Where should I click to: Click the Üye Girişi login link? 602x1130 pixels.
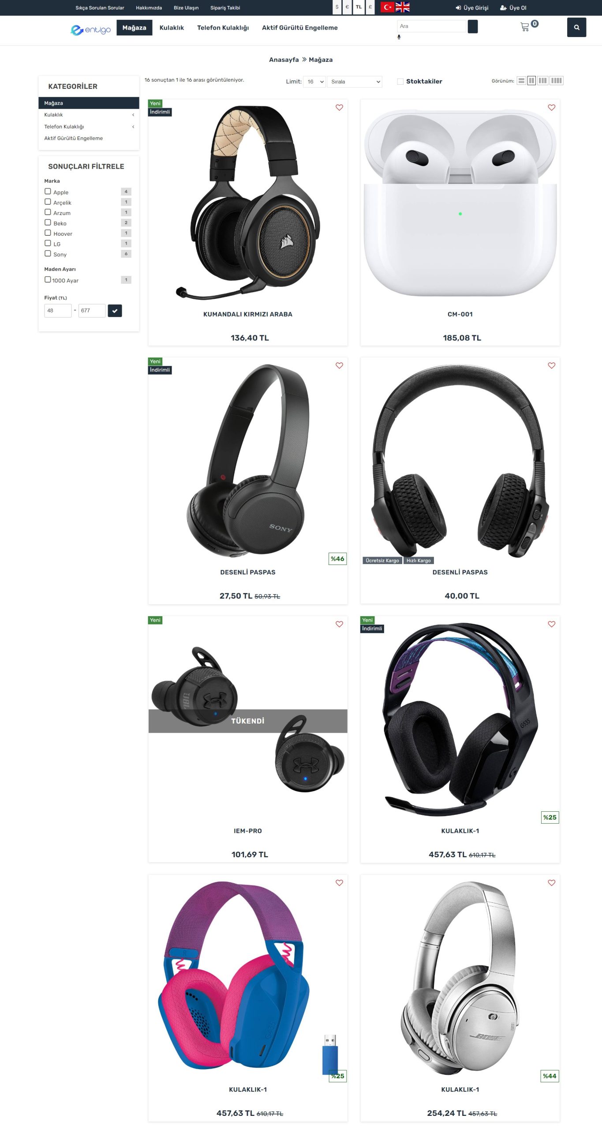472,8
